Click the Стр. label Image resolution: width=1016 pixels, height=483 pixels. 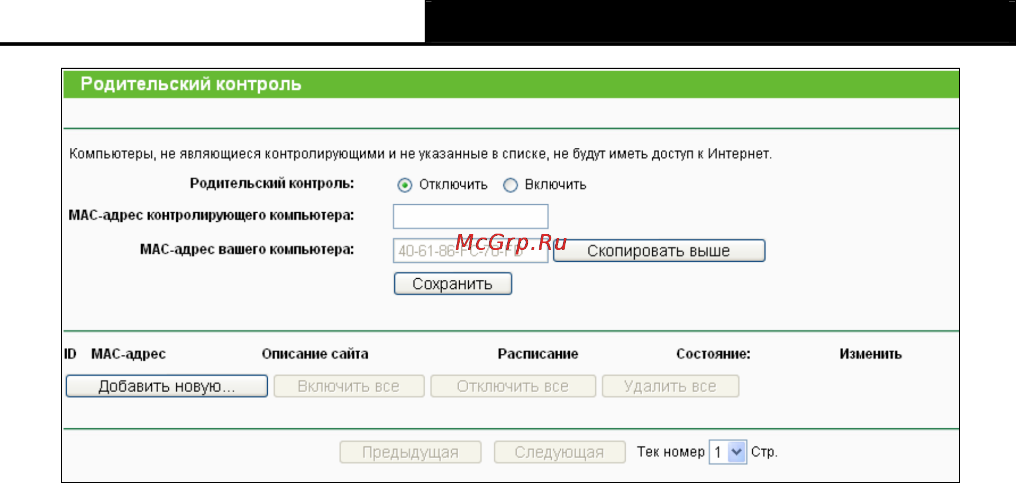[x=764, y=452]
